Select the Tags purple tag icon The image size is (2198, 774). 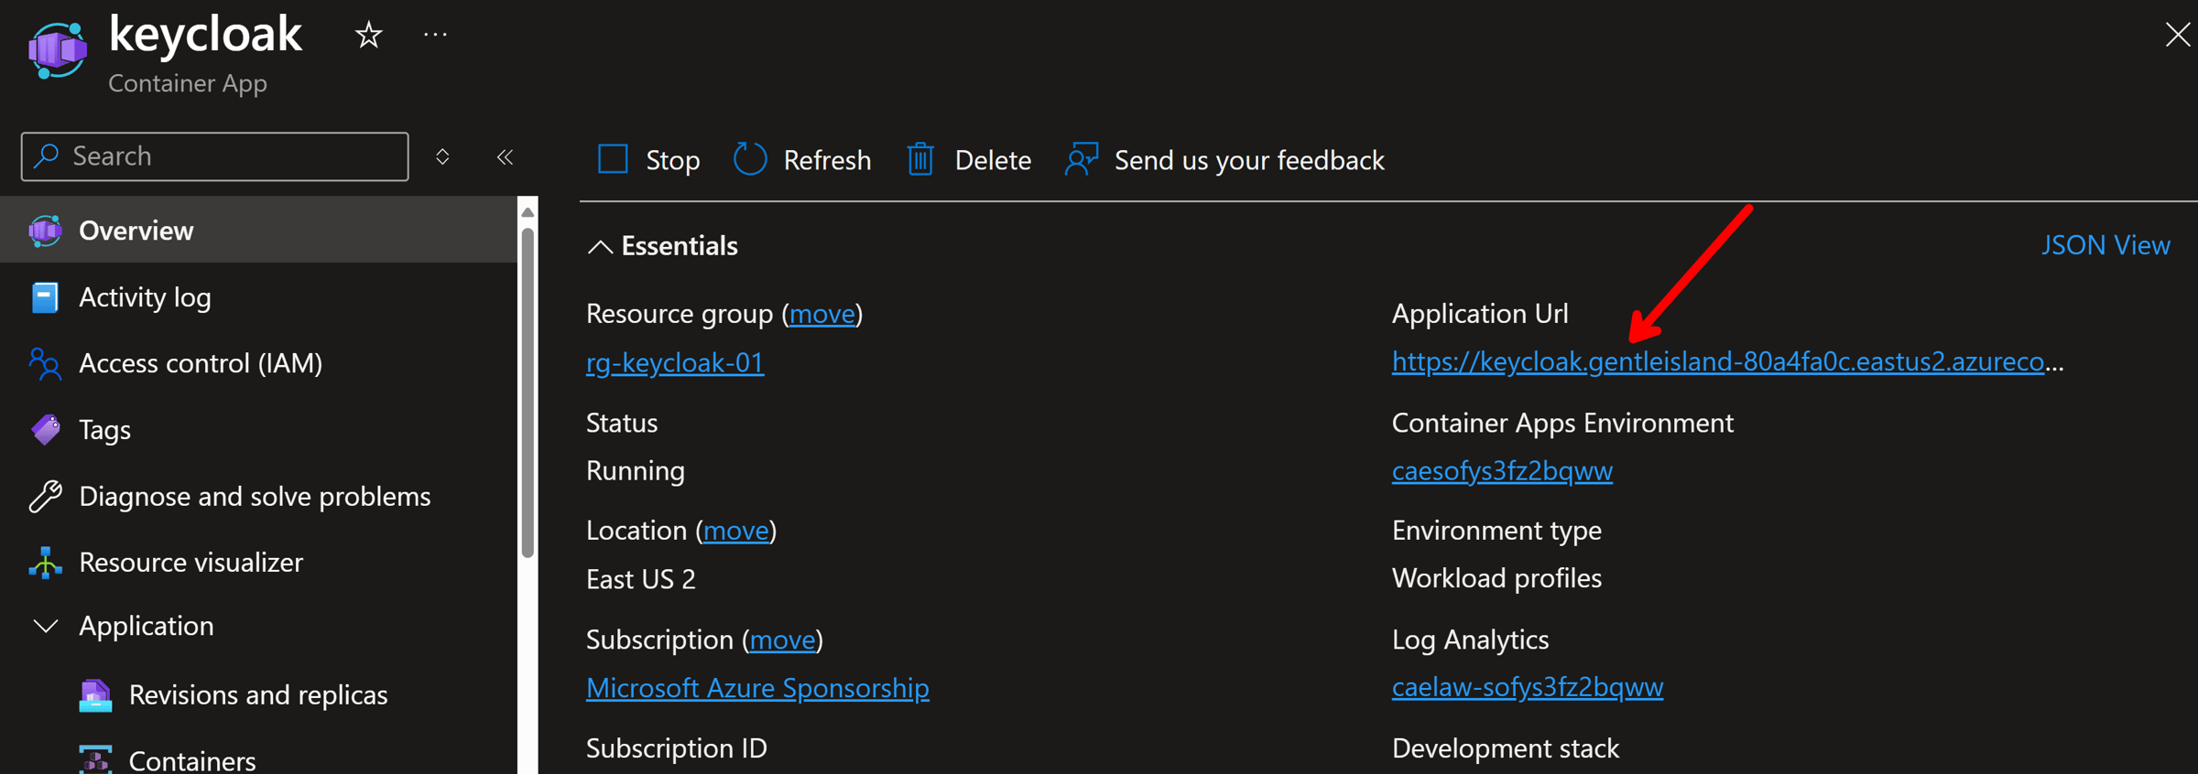(45, 429)
